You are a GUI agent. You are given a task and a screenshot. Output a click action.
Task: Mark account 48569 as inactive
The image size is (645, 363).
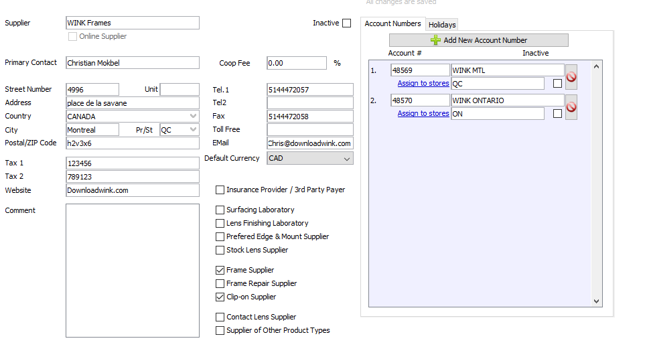557,84
